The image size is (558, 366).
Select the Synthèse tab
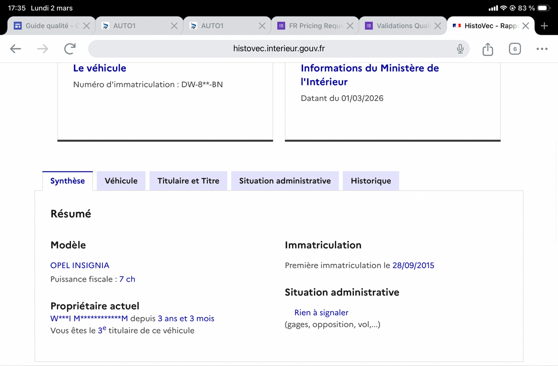(x=67, y=181)
